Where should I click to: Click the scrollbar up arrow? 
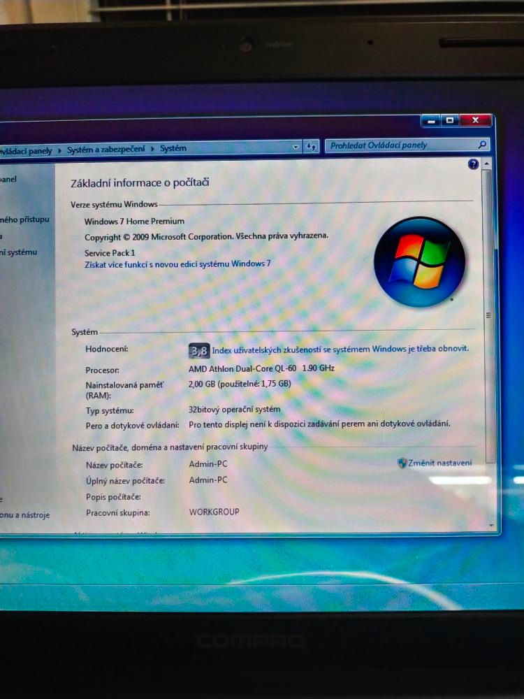(x=486, y=164)
